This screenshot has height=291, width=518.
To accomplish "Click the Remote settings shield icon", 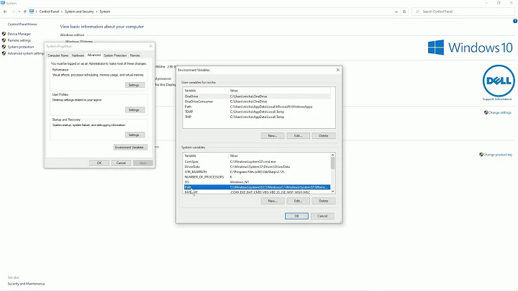I will click(4, 40).
